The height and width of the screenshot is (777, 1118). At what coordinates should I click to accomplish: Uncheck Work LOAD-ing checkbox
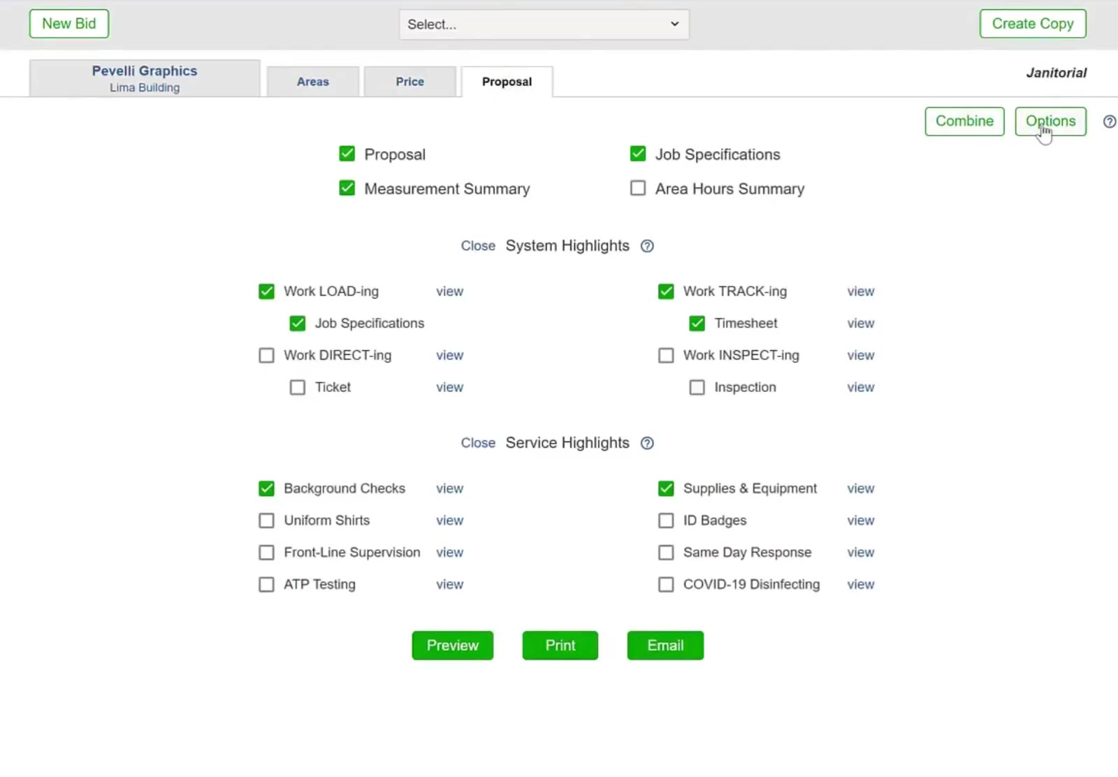(266, 291)
